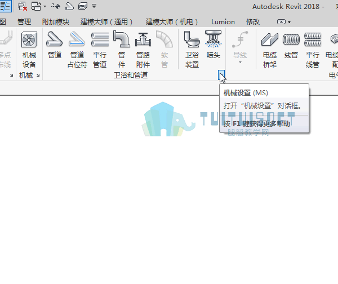Open the 管路附件 pipe accessory tool
This screenshot has width=338, height=284.
coord(143,50)
